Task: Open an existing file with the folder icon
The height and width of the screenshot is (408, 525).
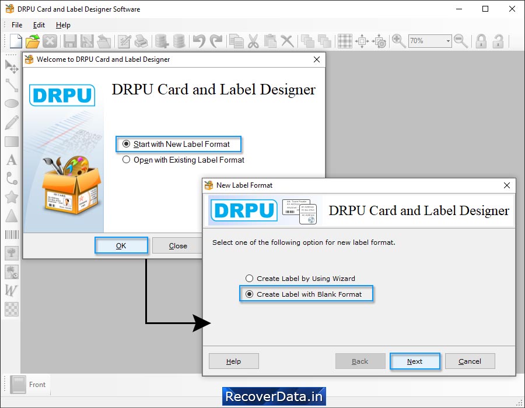Action: (33, 41)
